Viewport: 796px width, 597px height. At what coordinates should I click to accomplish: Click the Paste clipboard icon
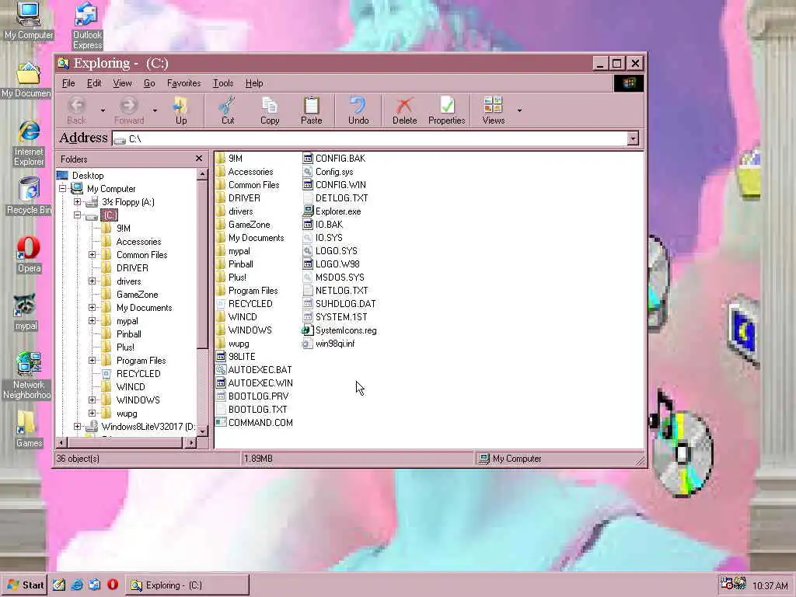tap(311, 105)
